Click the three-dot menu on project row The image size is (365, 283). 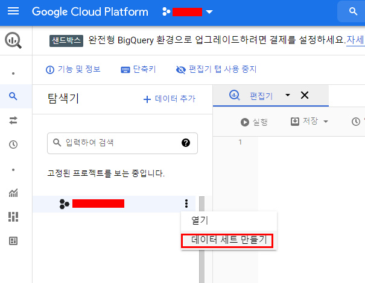[186, 204]
